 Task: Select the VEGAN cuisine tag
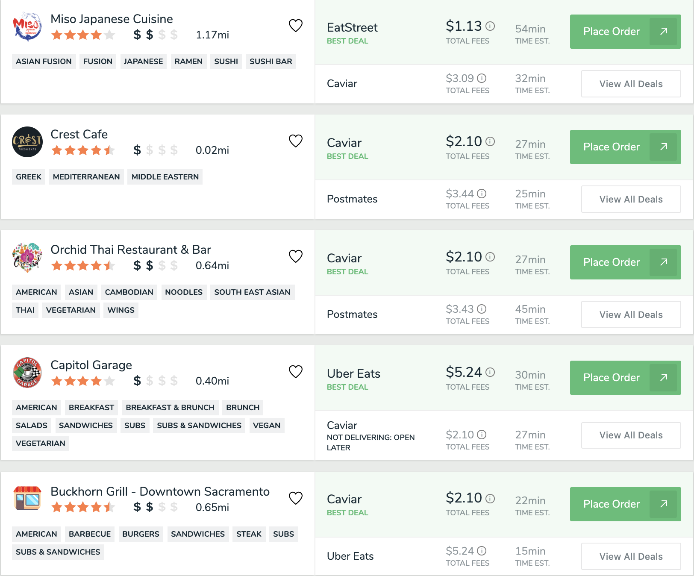[x=267, y=426]
